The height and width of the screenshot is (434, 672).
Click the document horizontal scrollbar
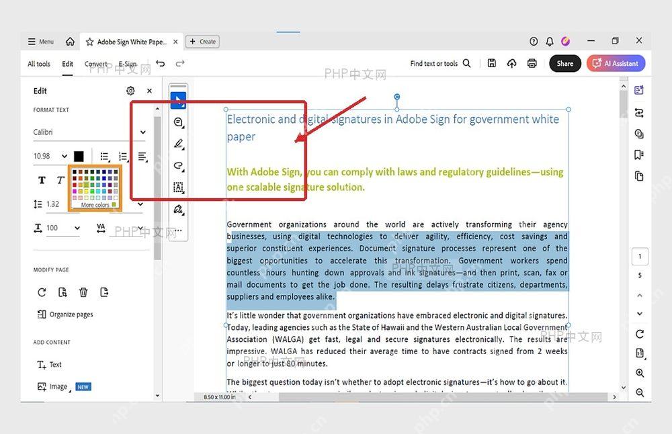(x=443, y=397)
